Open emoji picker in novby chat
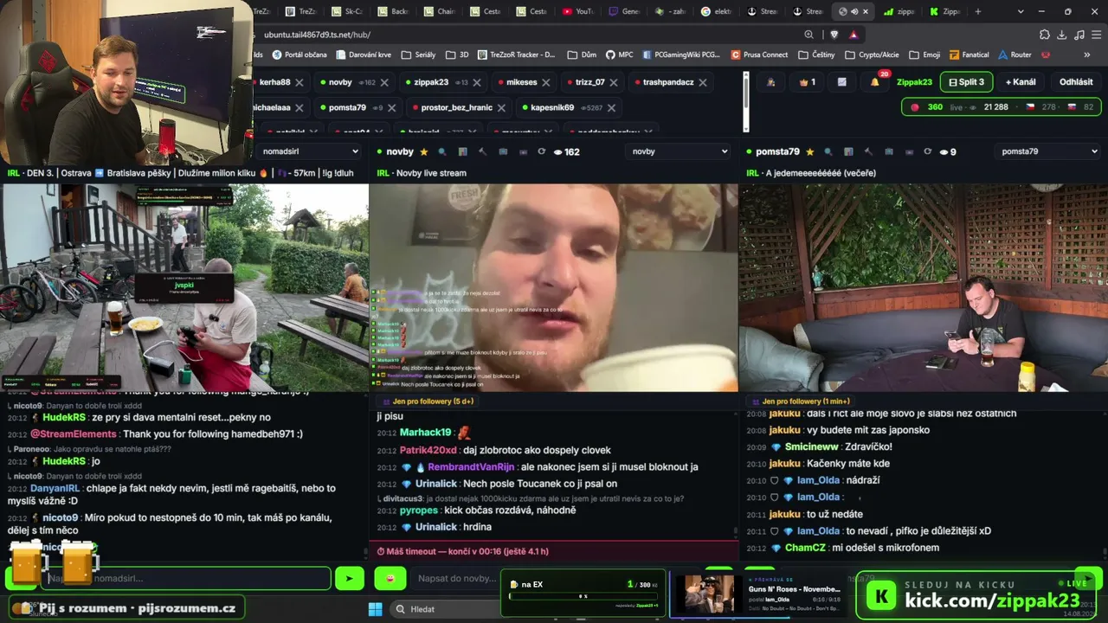Image resolution: width=1108 pixels, height=623 pixels. (x=390, y=578)
